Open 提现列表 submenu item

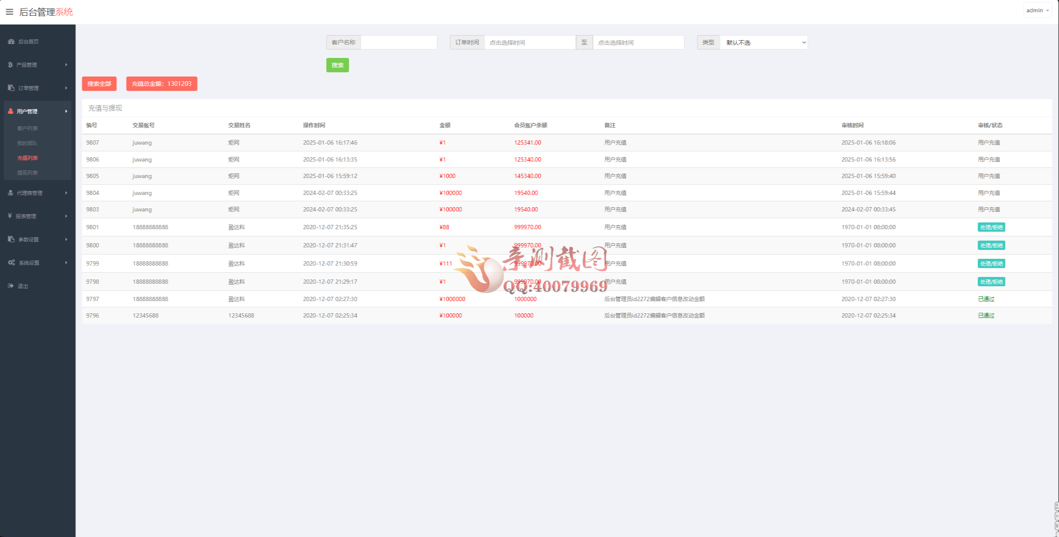27,173
